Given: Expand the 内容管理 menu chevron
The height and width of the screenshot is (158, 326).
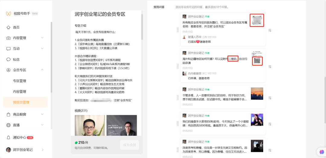Looking at the screenshot, I should (x=42, y=38).
